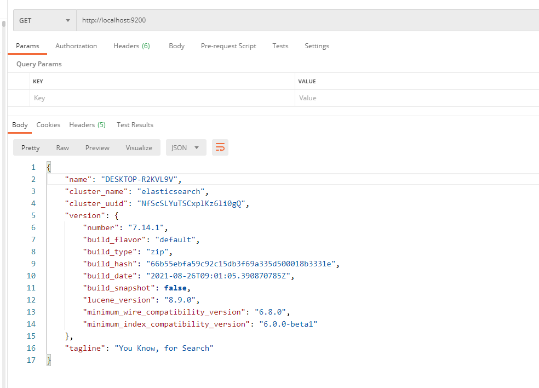Switch to the Preview view
Image resolution: width=539 pixels, height=388 pixels.
click(98, 147)
